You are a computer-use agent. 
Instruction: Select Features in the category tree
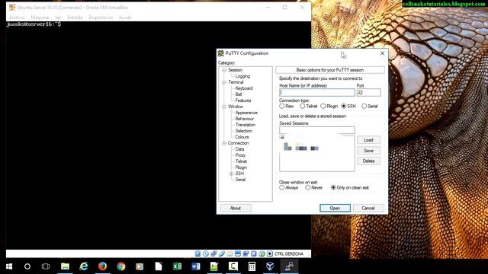[x=243, y=100]
